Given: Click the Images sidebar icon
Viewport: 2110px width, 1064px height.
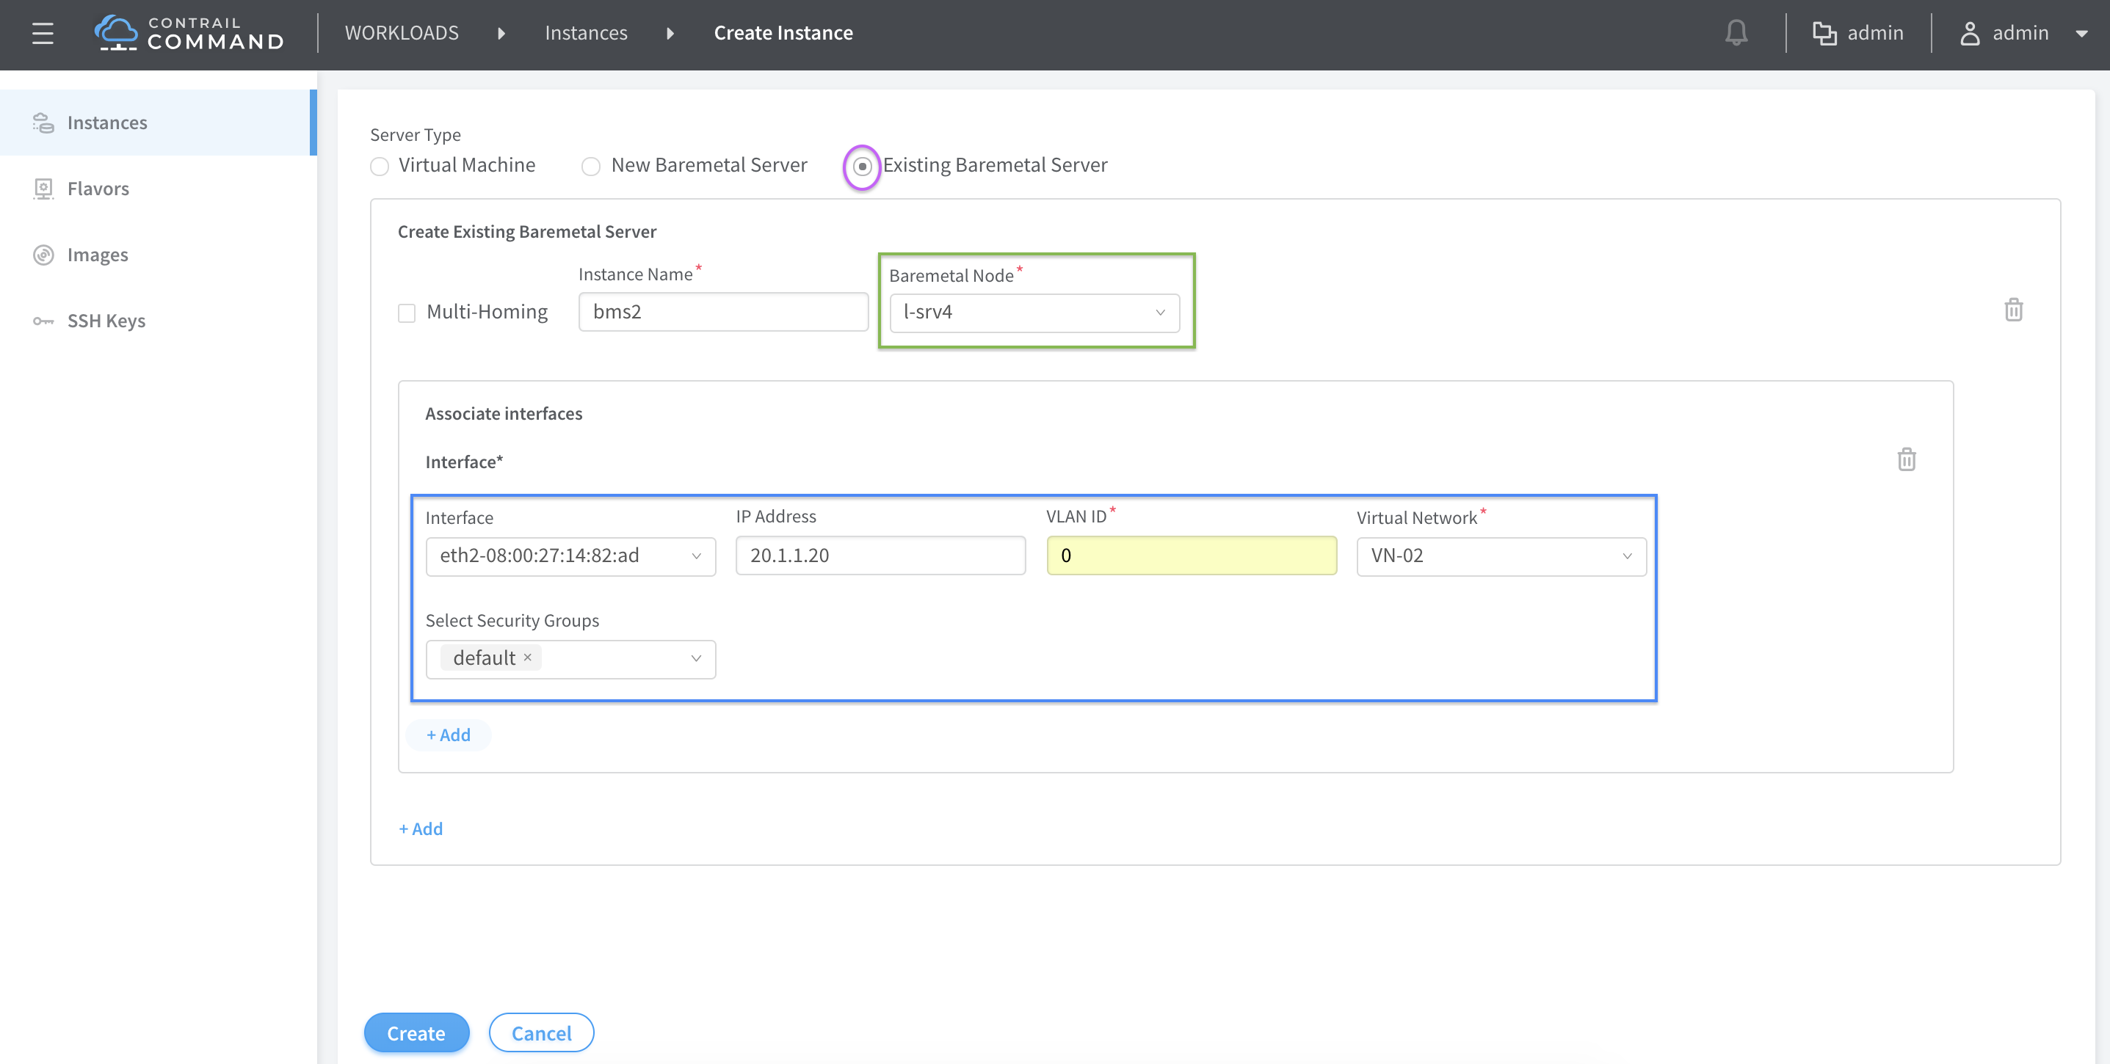Looking at the screenshot, I should pyautogui.click(x=43, y=255).
